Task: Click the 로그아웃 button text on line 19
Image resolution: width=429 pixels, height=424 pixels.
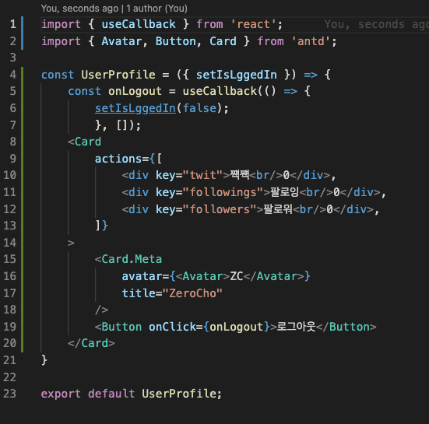Action: click(x=297, y=327)
